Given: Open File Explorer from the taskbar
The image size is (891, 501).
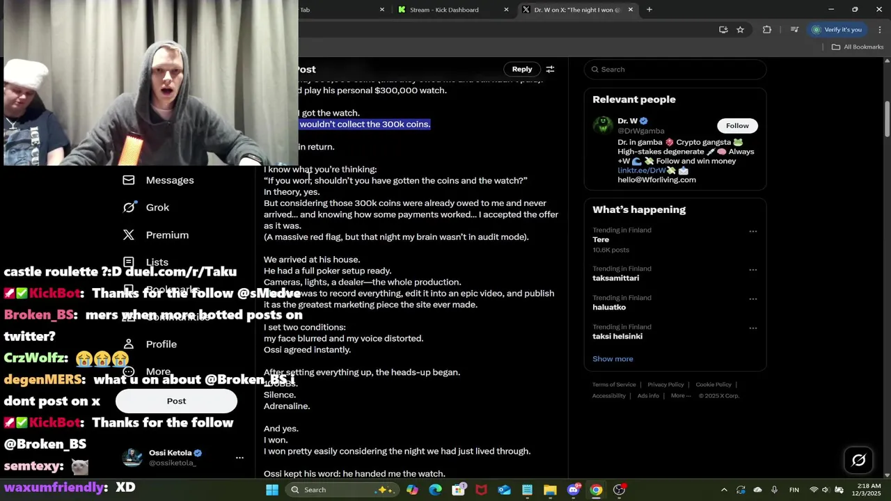Looking at the screenshot, I should point(550,490).
